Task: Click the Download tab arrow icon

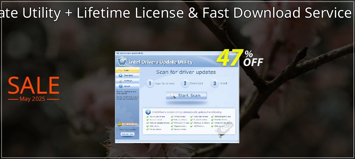Action: point(120,76)
